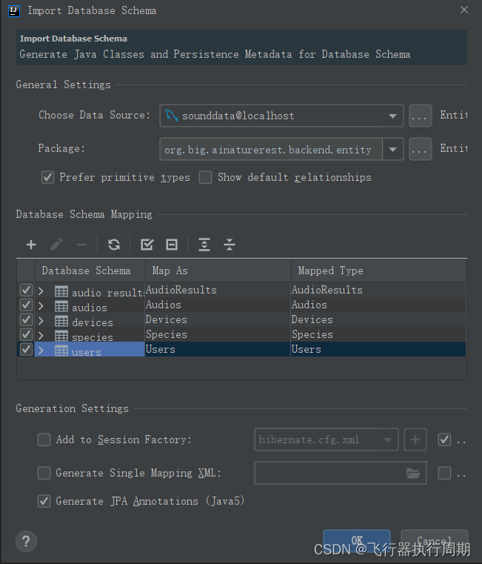Click the ellipsis button beside data source

point(421,116)
